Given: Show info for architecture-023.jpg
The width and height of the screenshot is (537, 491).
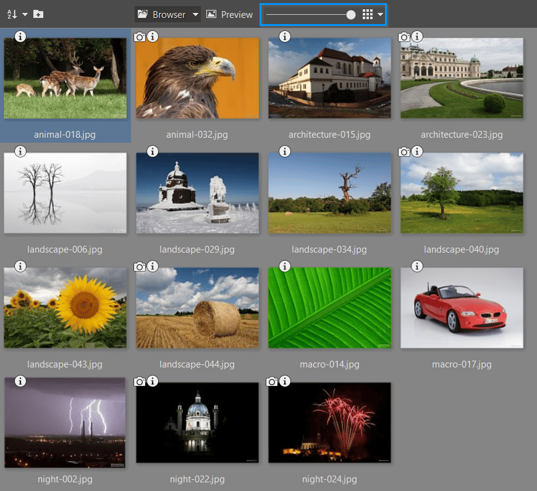Looking at the screenshot, I should (417, 36).
